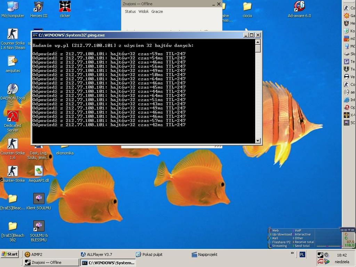Image resolution: width=356 pixels, height=267 pixels.
Task: Select the AequiAPI.dll file icon
Action: coord(39,174)
